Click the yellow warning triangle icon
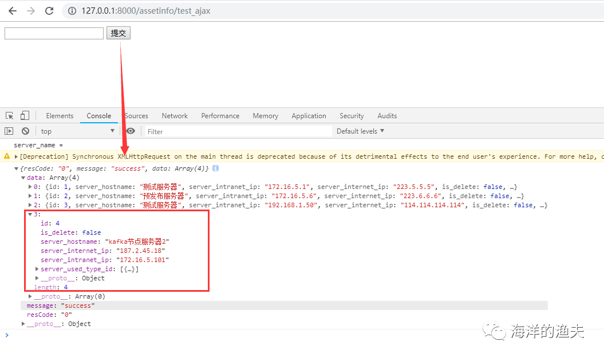Screen dimensions: 604x358 (7, 156)
